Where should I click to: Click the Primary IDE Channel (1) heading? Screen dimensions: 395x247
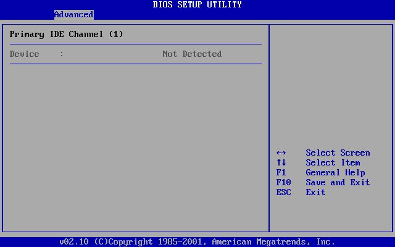[x=66, y=35]
